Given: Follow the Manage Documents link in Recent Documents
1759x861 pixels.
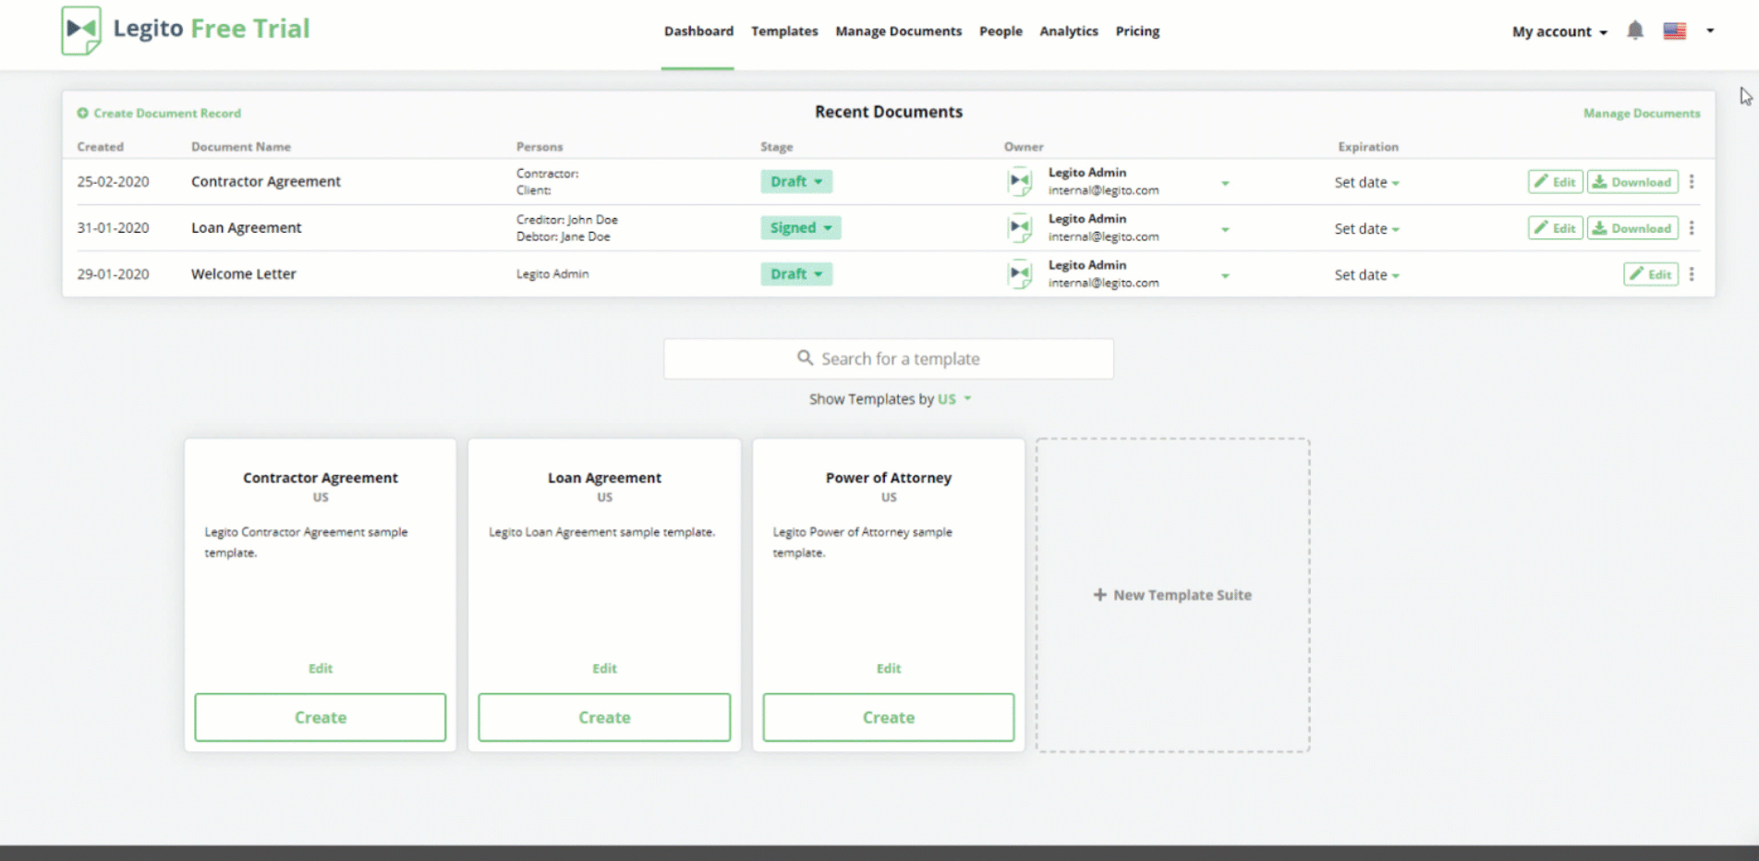Looking at the screenshot, I should (1641, 114).
